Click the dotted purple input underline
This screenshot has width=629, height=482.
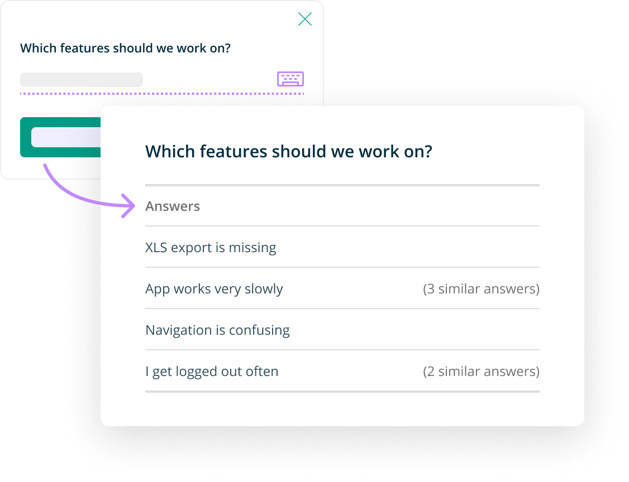coord(162,94)
